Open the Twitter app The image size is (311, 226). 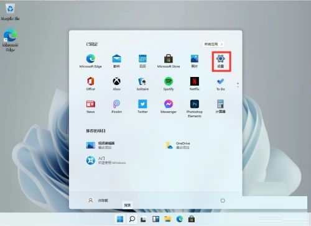[x=142, y=106]
